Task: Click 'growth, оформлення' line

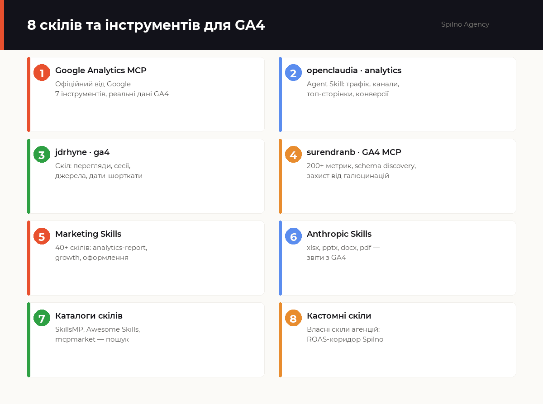Action: coord(92,258)
